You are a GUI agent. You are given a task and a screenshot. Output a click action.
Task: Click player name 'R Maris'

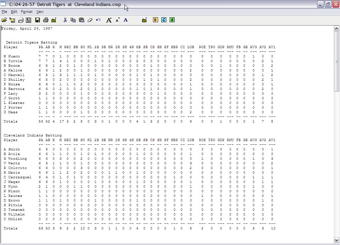[12, 173]
